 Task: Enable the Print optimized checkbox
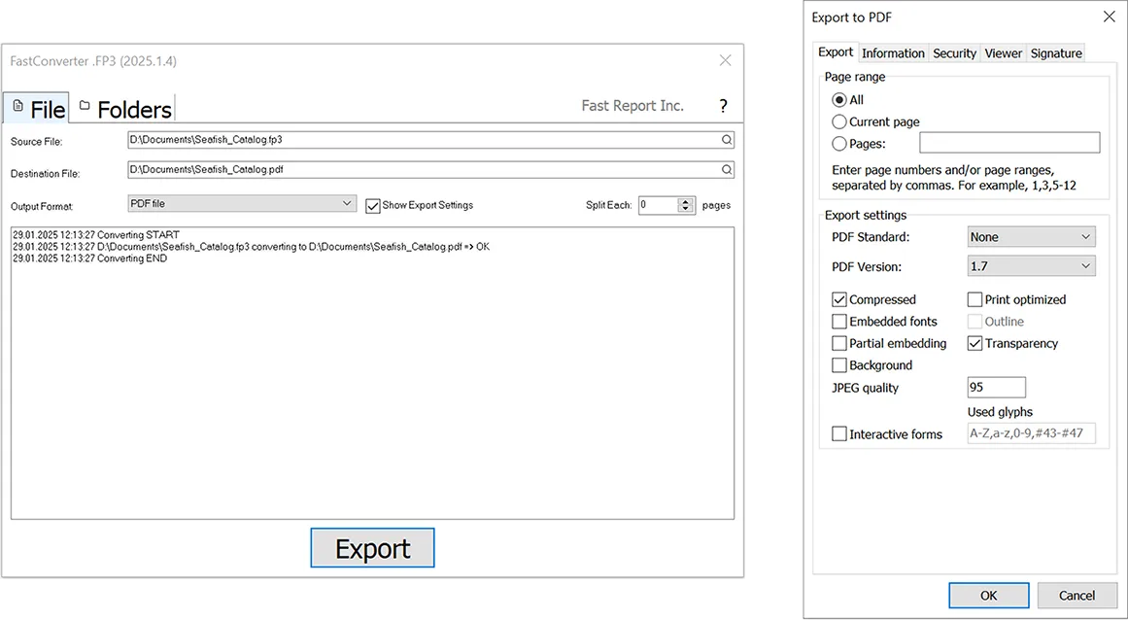click(974, 299)
